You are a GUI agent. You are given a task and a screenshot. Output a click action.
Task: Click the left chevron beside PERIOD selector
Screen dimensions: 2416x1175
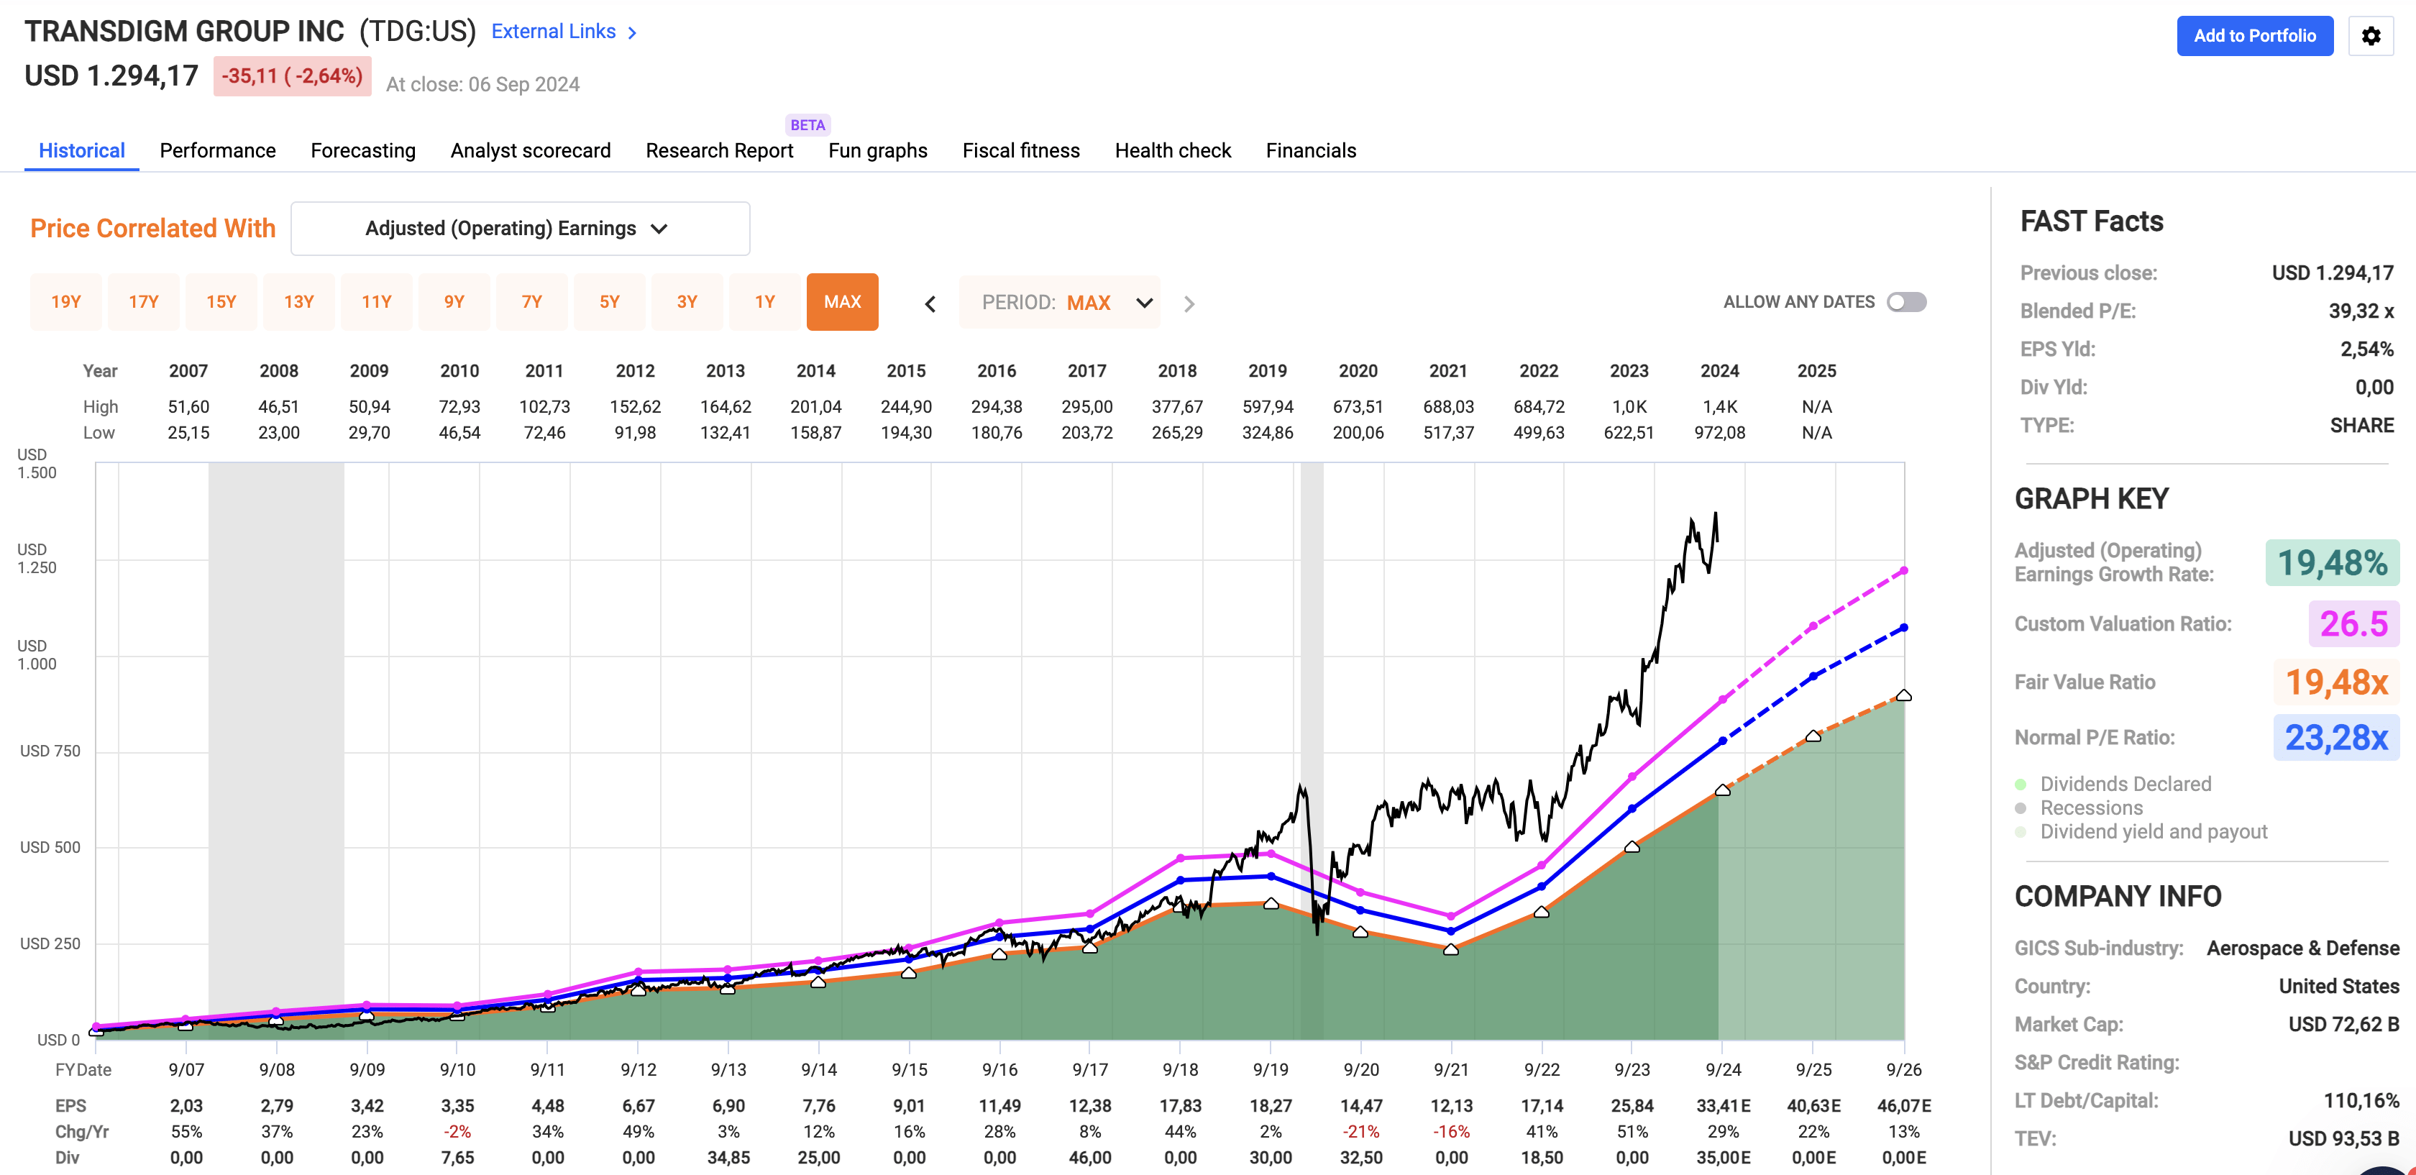tap(930, 303)
